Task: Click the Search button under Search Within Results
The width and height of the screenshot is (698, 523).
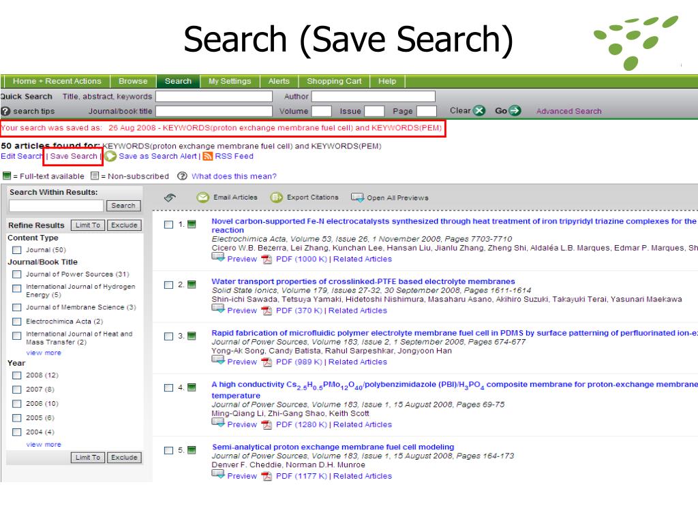Action: [x=123, y=206]
